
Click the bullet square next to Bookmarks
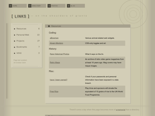pos(15,47)
